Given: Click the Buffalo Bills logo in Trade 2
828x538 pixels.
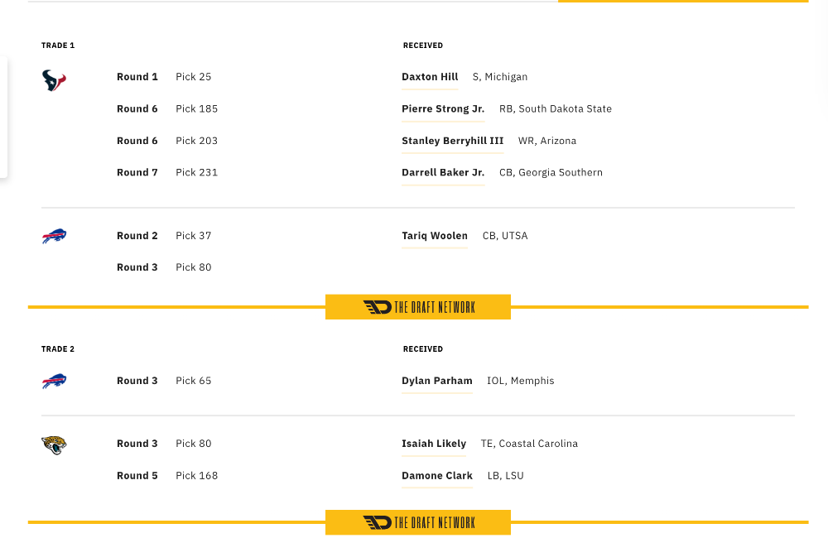Looking at the screenshot, I should point(55,382).
